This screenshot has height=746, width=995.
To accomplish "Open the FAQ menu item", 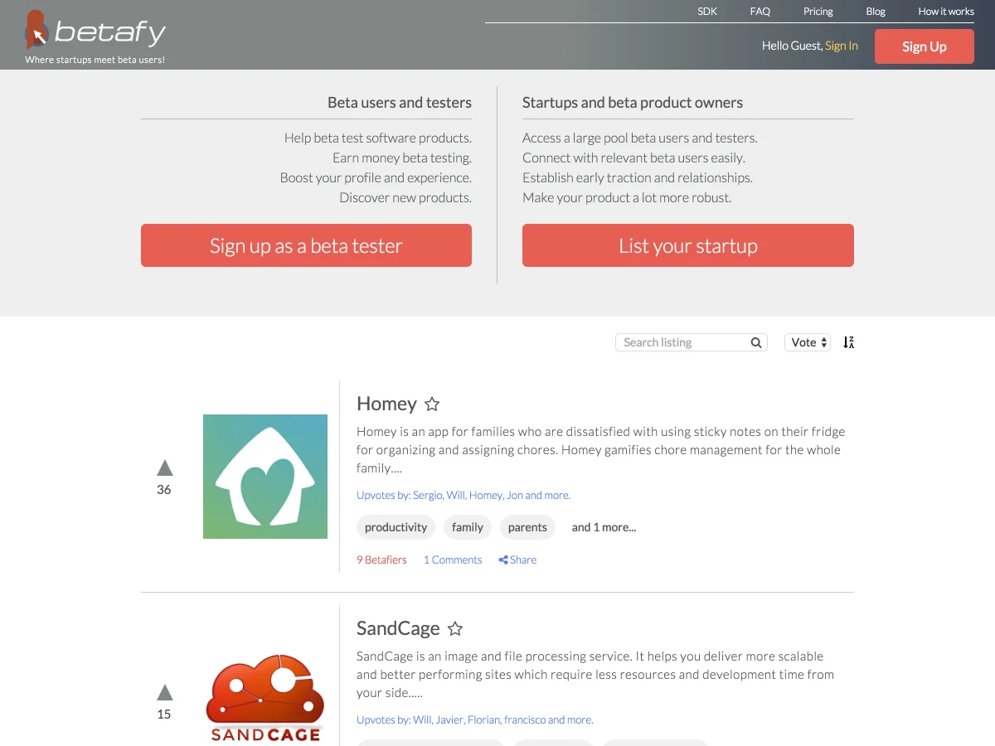I will [760, 12].
